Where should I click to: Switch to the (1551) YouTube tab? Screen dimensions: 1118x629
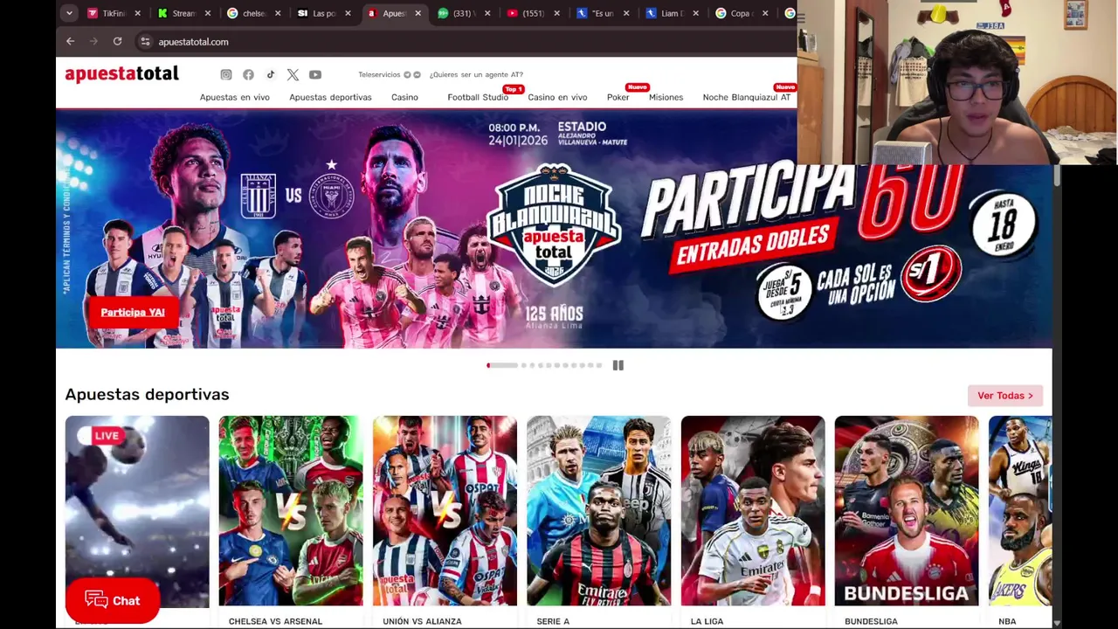(534, 13)
